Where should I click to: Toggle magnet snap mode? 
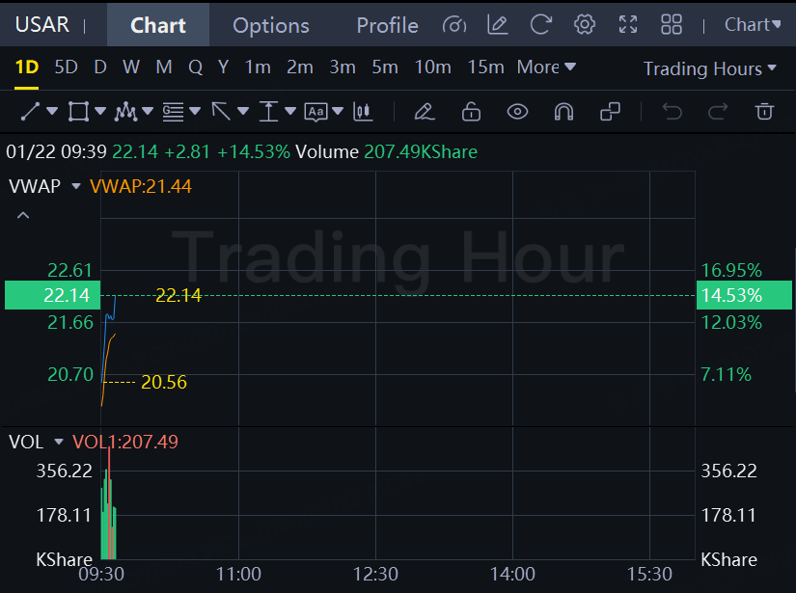(x=563, y=112)
